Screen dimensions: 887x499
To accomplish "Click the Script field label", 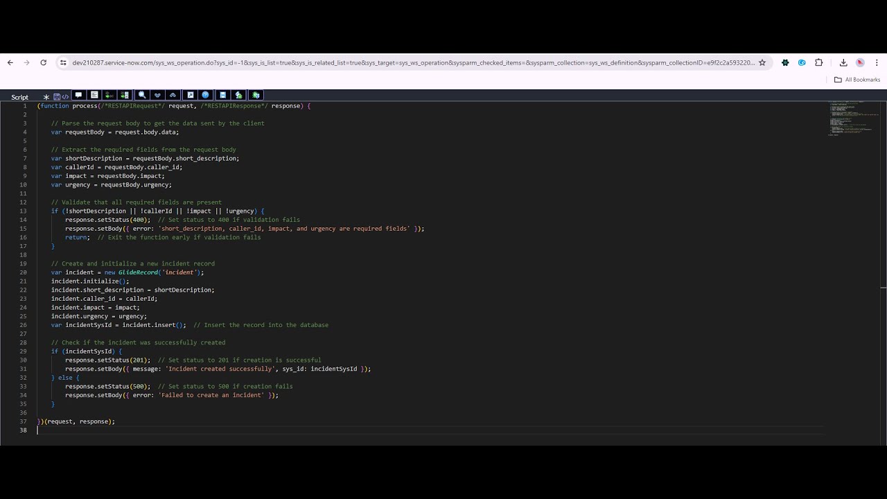I will tap(19, 98).
